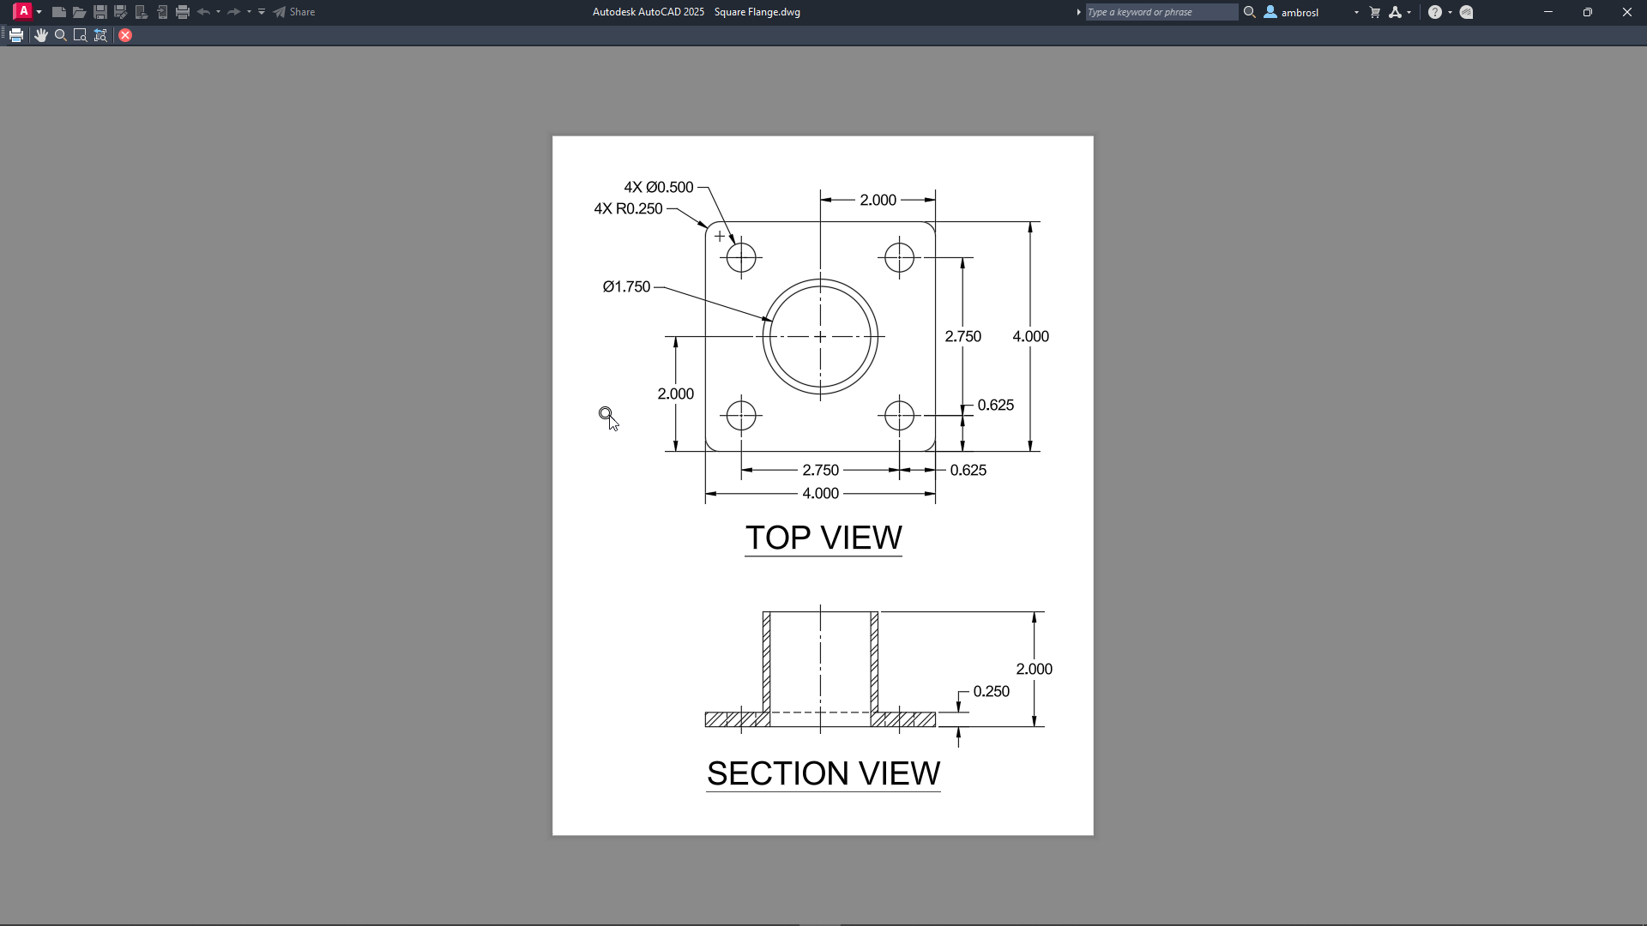Click the Save As icon
The width and height of the screenshot is (1647, 926).
click(x=121, y=12)
